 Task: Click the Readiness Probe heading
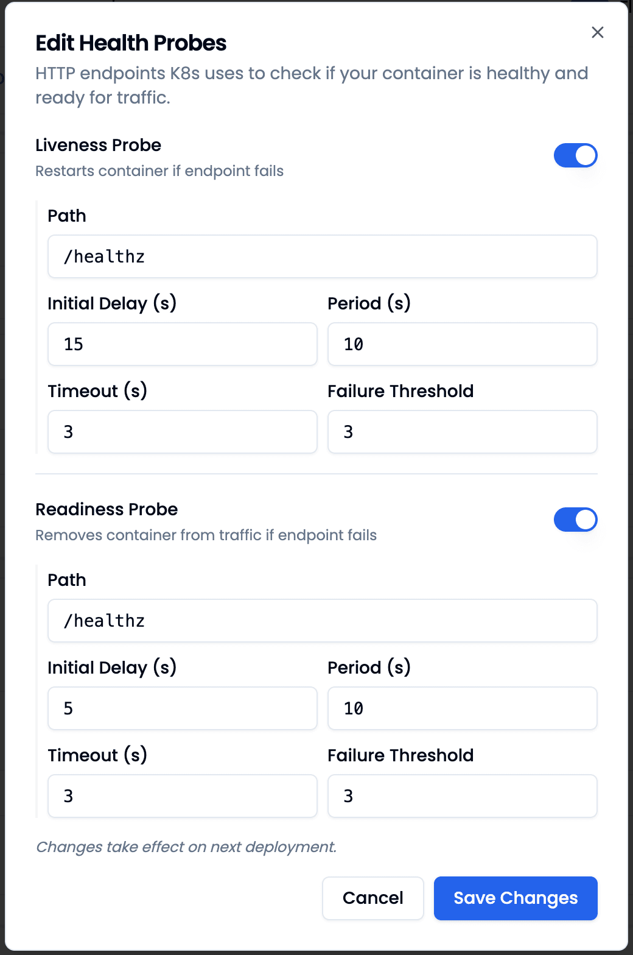[107, 509]
